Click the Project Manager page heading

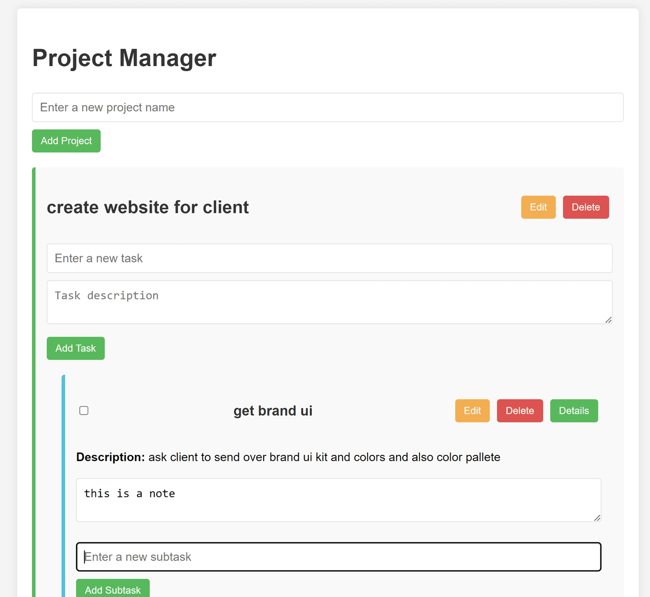coord(124,58)
